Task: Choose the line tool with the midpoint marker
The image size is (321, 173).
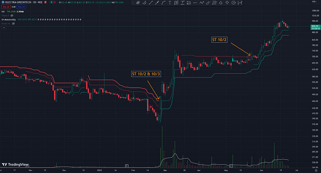Action: (157, 3)
